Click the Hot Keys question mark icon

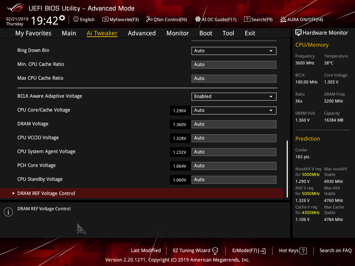point(303,251)
